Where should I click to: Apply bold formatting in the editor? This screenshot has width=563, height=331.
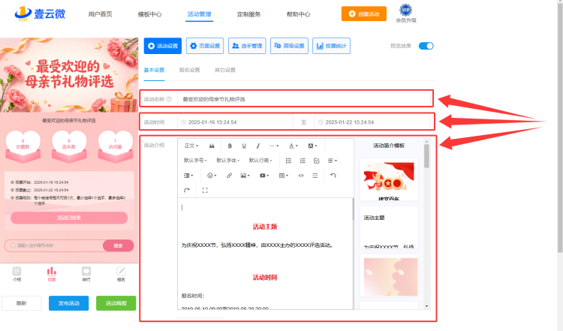coord(230,146)
